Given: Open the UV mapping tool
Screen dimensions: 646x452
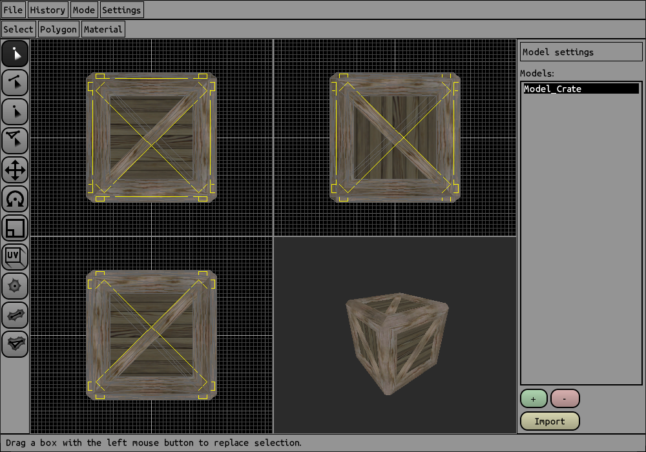Looking at the screenshot, I should 15,257.
